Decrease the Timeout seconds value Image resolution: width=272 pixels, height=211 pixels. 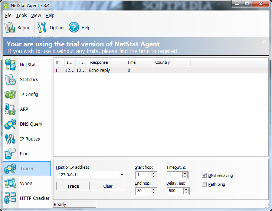tap(185, 177)
